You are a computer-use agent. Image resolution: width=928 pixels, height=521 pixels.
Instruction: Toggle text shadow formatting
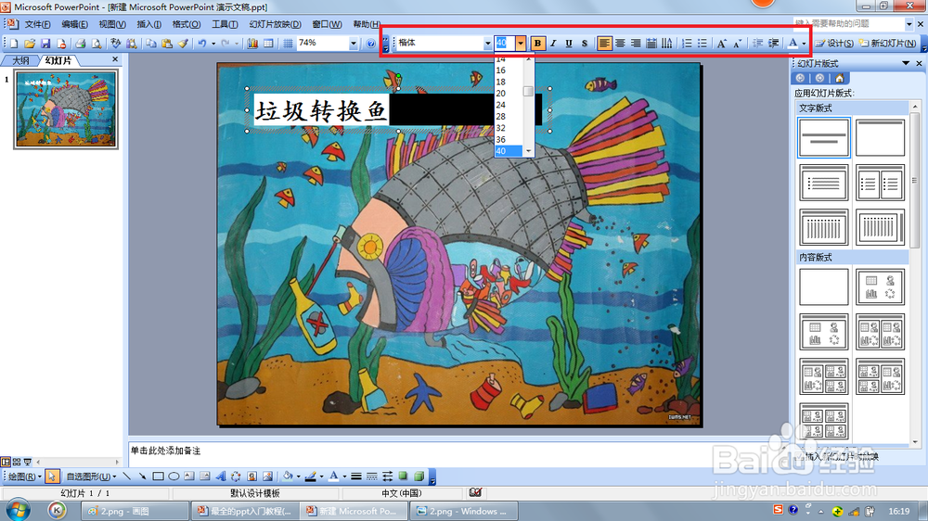point(584,44)
